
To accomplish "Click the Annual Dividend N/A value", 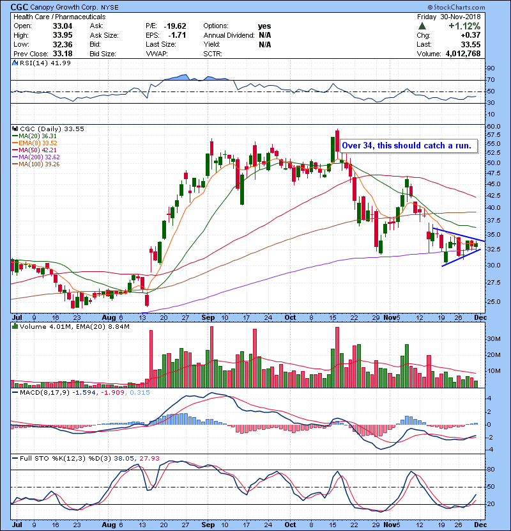I will [265, 35].
